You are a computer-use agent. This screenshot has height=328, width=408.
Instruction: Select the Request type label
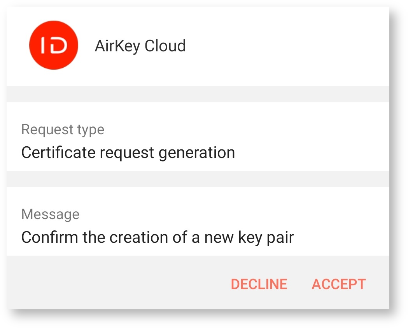tap(63, 129)
